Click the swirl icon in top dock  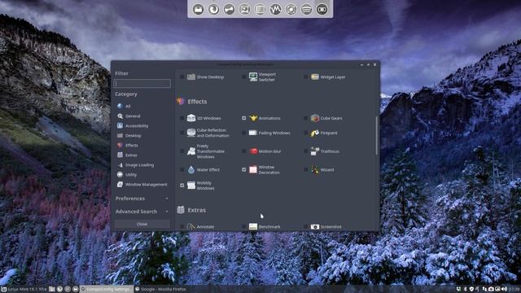click(213, 9)
